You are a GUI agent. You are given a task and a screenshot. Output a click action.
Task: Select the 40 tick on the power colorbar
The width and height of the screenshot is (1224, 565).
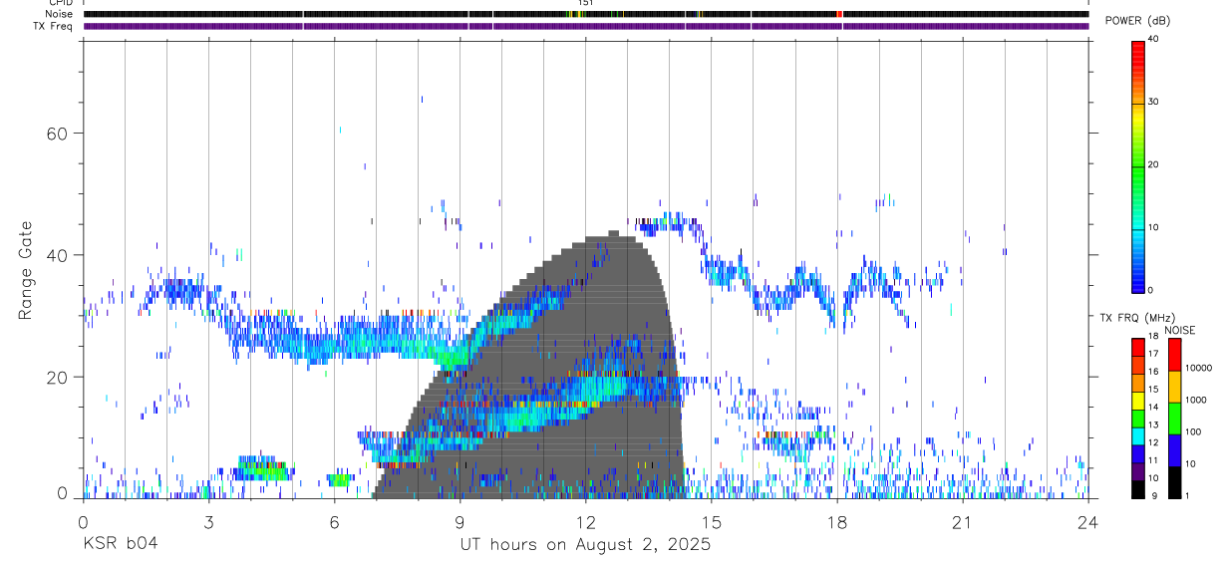pyautogui.click(x=1153, y=39)
